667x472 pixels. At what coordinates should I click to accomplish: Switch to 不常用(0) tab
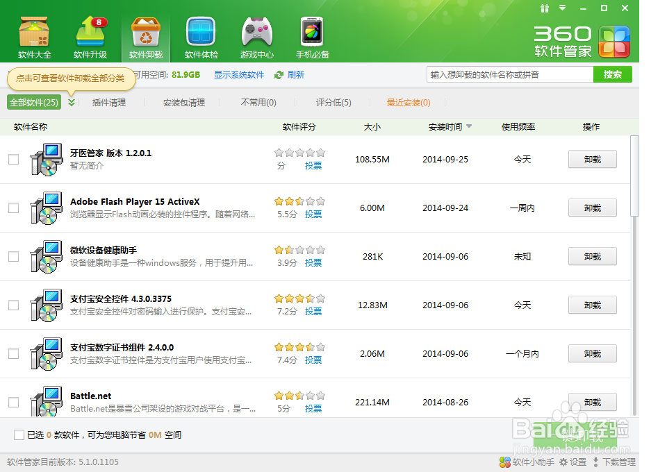point(258,103)
